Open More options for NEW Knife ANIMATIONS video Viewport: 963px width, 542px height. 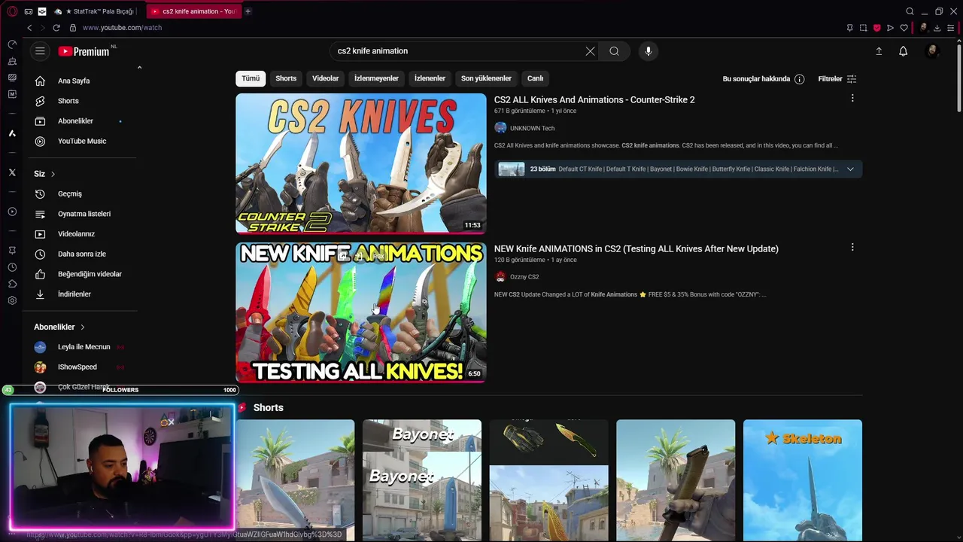(852, 248)
